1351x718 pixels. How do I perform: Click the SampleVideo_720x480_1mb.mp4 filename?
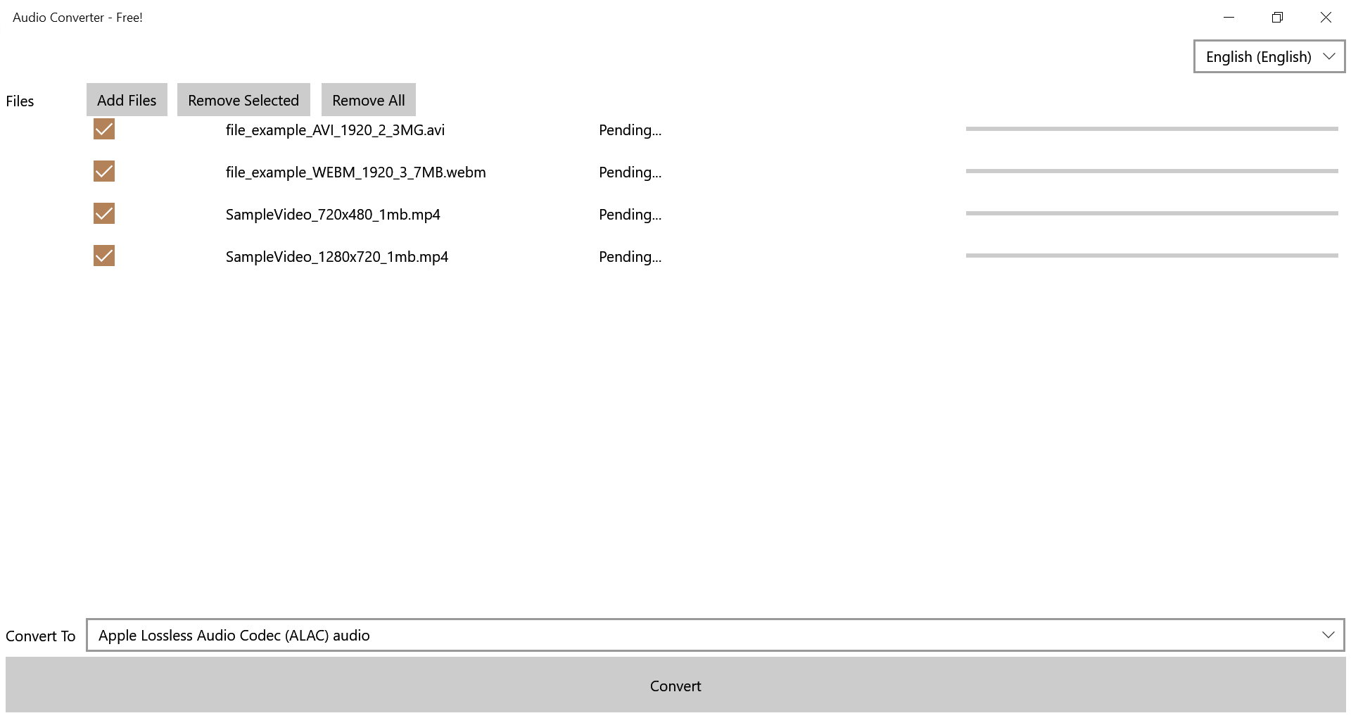tap(333, 215)
